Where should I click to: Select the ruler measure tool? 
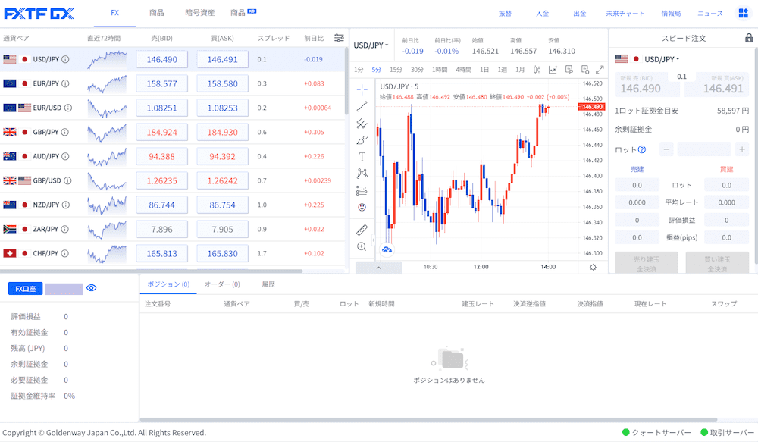pyautogui.click(x=362, y=230)
